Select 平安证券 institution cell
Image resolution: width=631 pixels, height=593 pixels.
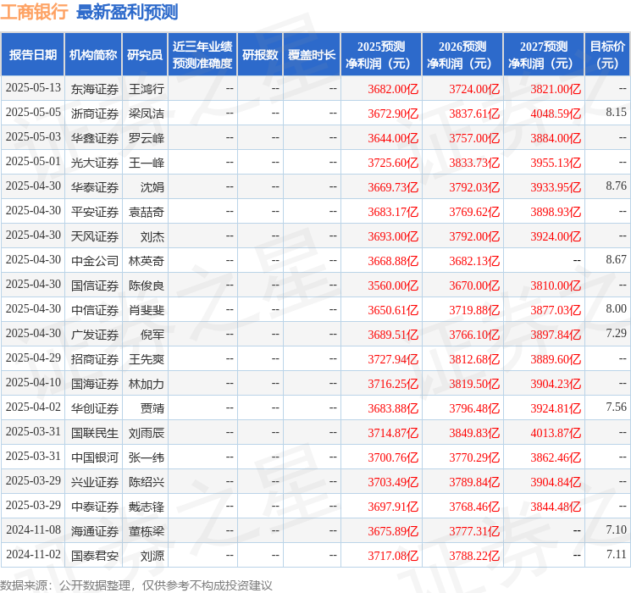point(95,211)
